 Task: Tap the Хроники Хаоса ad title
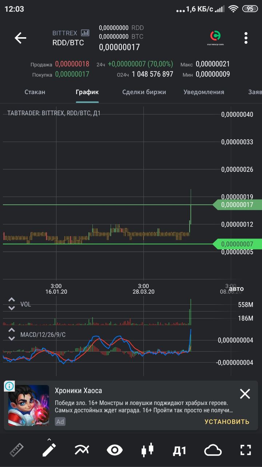click(x=78, y=391)
